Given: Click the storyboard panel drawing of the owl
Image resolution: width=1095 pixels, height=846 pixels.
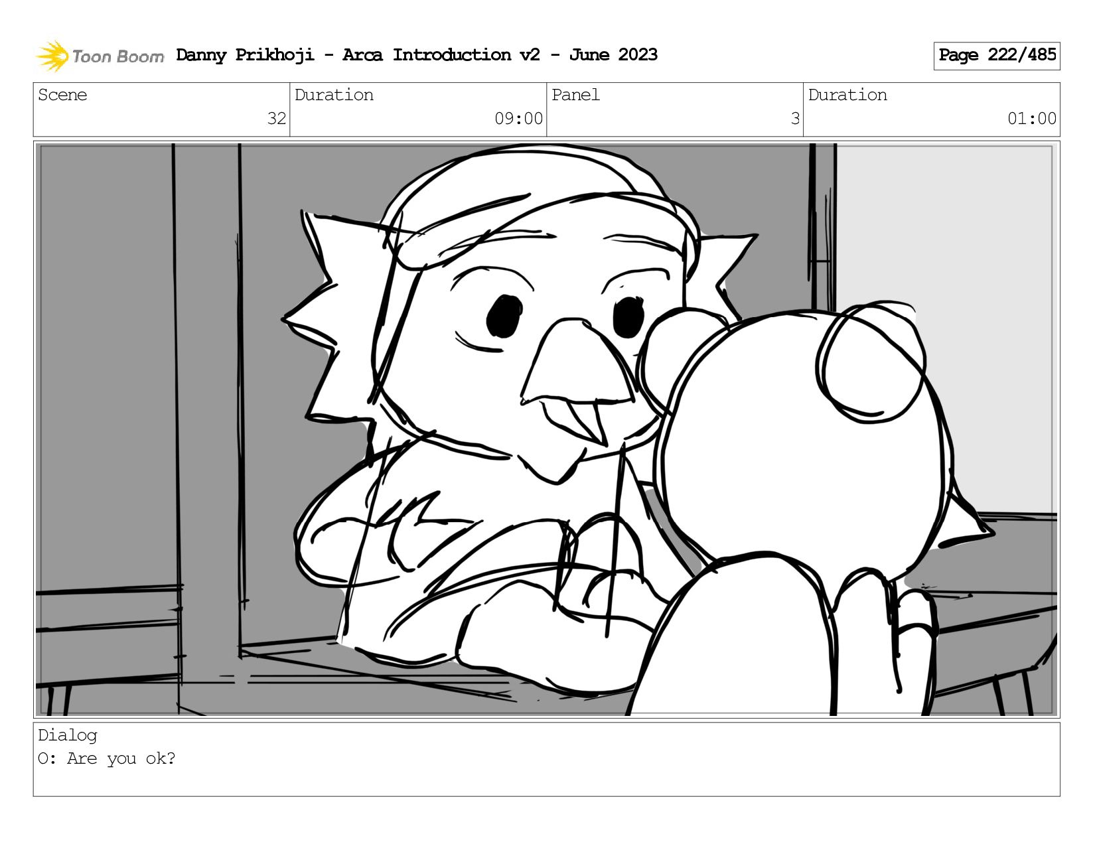Looking at the screenshot, I should (546, 429).
